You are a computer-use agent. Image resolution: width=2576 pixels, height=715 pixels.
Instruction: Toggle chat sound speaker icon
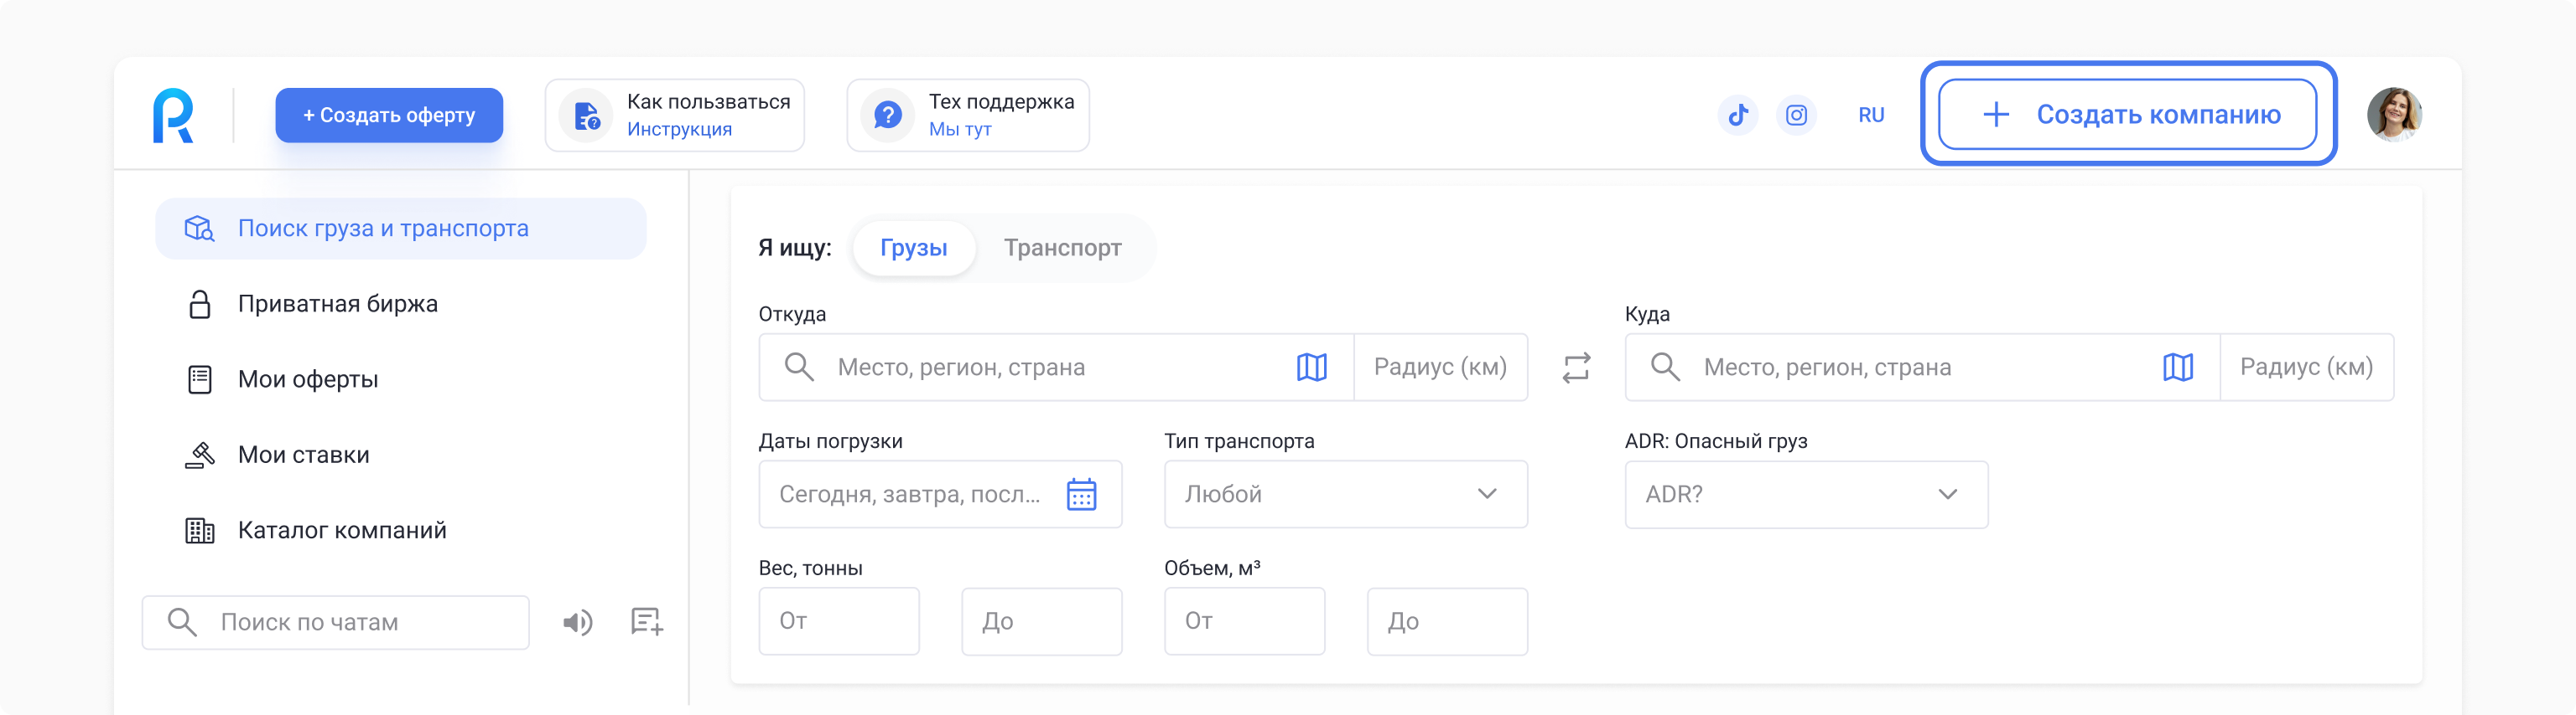(x=577, y=623)
